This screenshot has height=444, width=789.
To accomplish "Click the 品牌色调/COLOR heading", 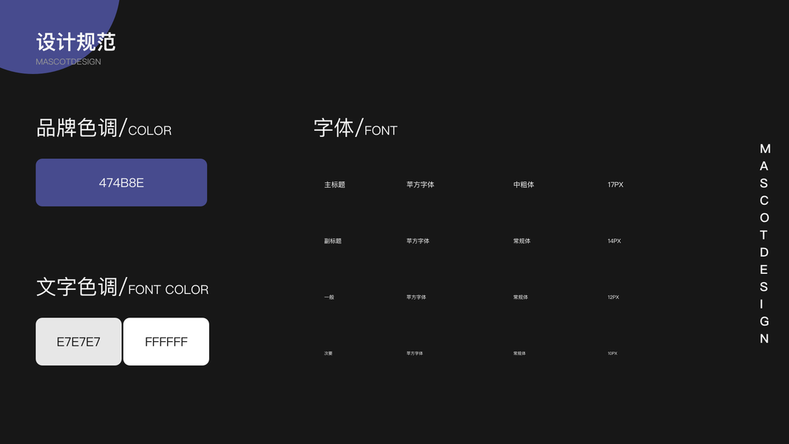I will (104, 128).
